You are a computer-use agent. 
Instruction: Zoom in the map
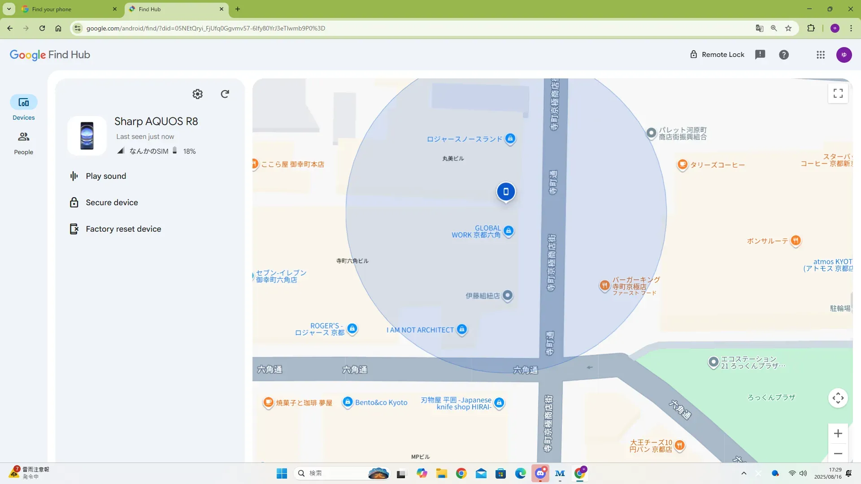point(838,433)
